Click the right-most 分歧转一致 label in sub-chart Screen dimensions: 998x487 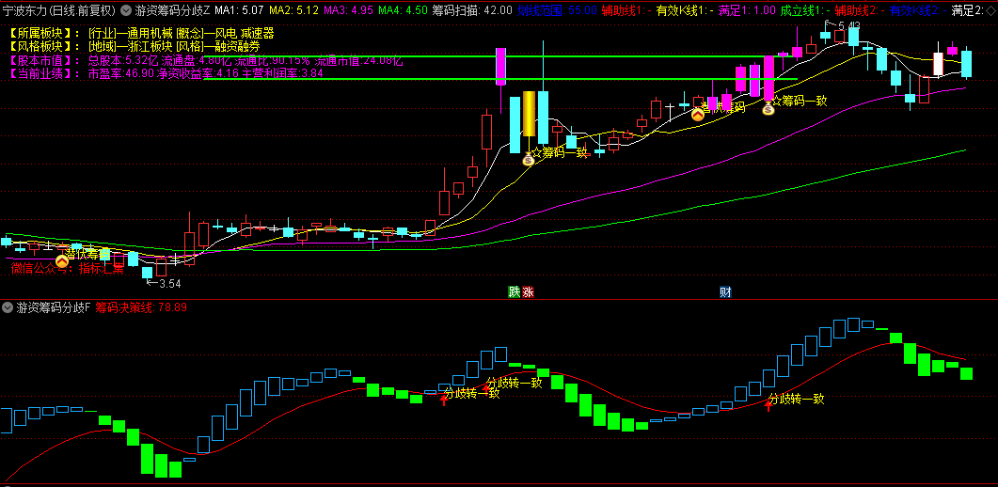pos(796,400)
